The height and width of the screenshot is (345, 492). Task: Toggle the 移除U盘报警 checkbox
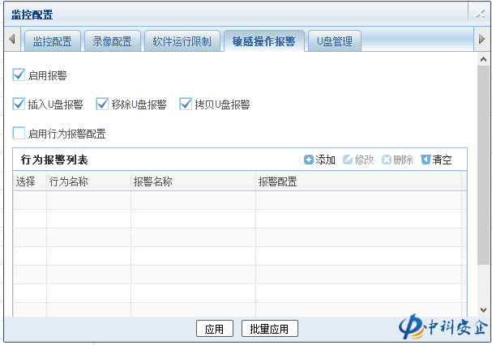(x=102, y=104)
